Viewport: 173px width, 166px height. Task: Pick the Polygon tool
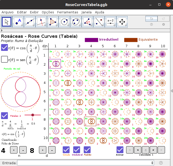point(53,22)
